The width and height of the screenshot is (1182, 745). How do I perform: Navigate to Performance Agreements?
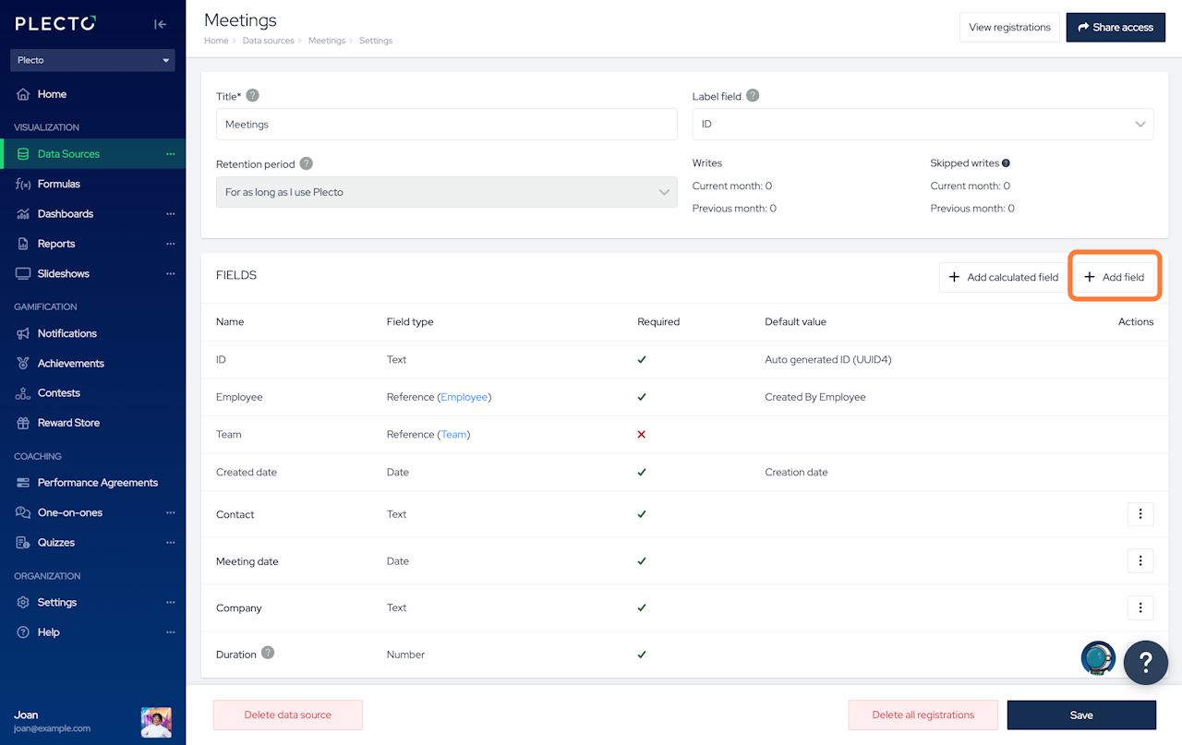tap(97, 483)
